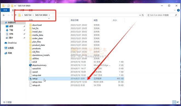This screenshot has height=106, width=181.
Task: Switch to details view button
Action: point(174,102)
